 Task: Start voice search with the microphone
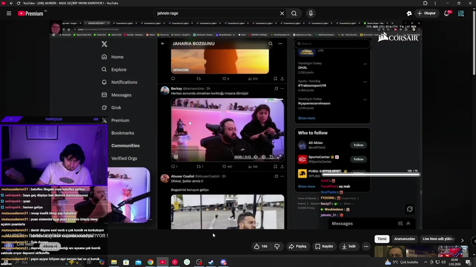pyautogui.click(x=311, y=13)
